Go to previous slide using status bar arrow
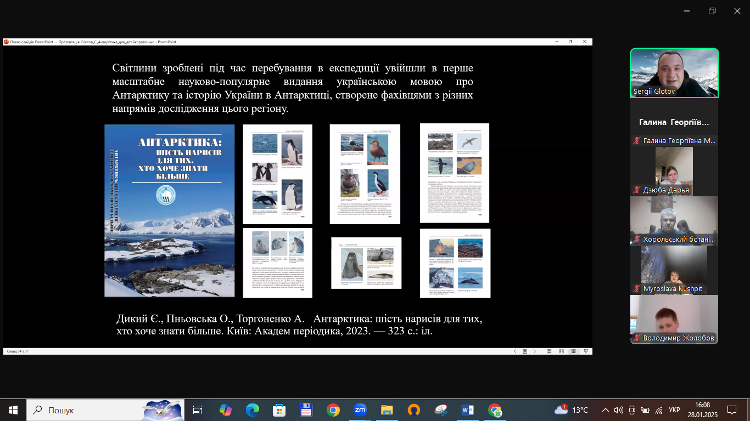 point(515,351)
